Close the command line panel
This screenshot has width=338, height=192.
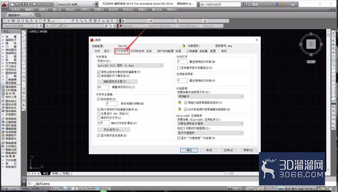[24, 182]
